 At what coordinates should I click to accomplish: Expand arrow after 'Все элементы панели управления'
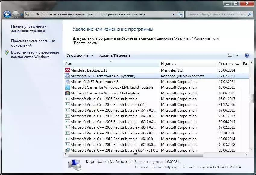(96, 14)
